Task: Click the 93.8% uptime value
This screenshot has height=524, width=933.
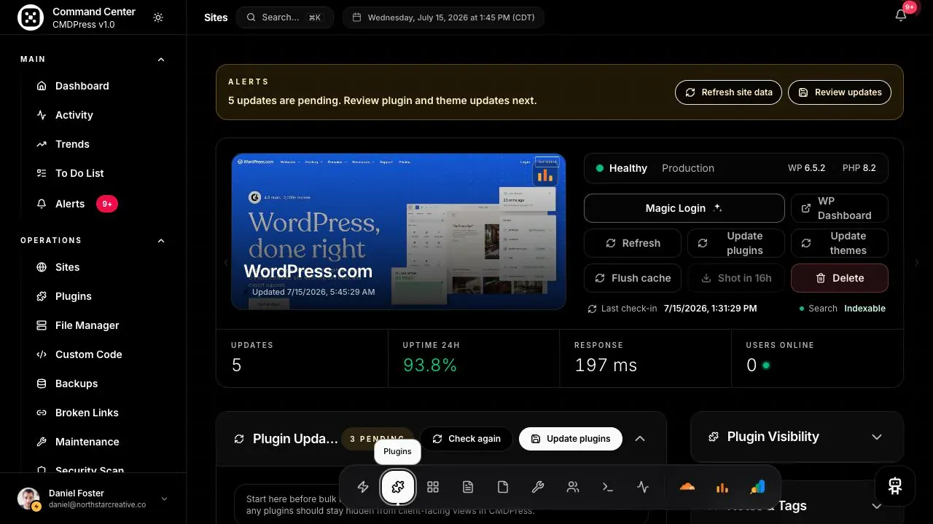Action: click(x=430, y=365)
